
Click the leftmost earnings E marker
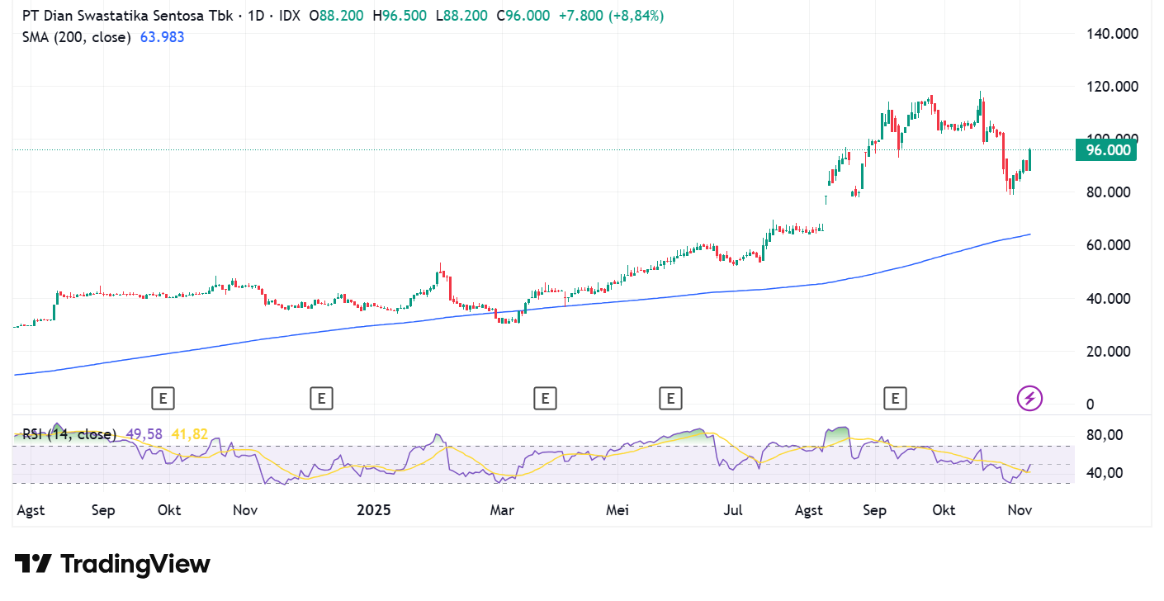pyautogui.click(x=163, y=400)
